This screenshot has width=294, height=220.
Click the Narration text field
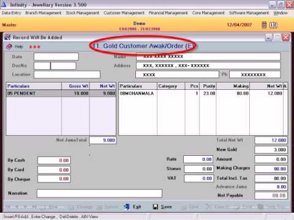coord(100,193)
